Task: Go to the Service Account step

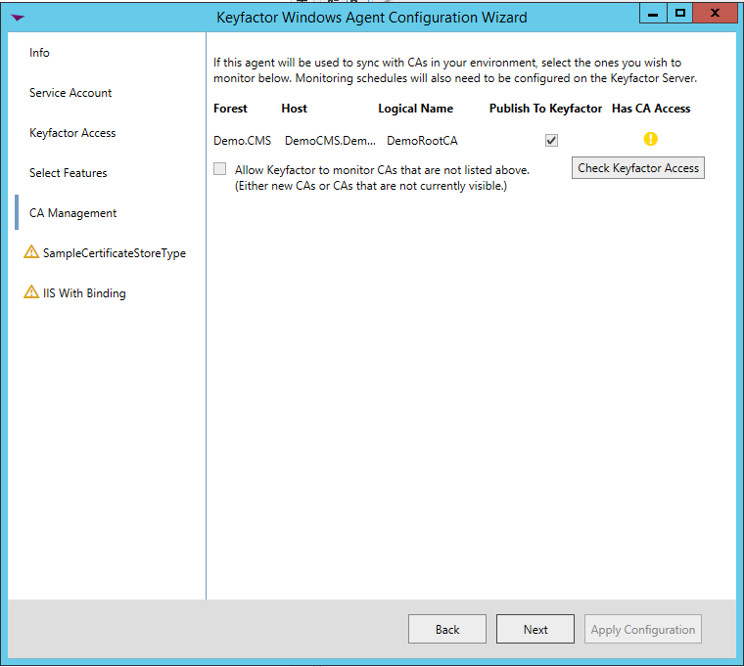Action: coord(70,93)
